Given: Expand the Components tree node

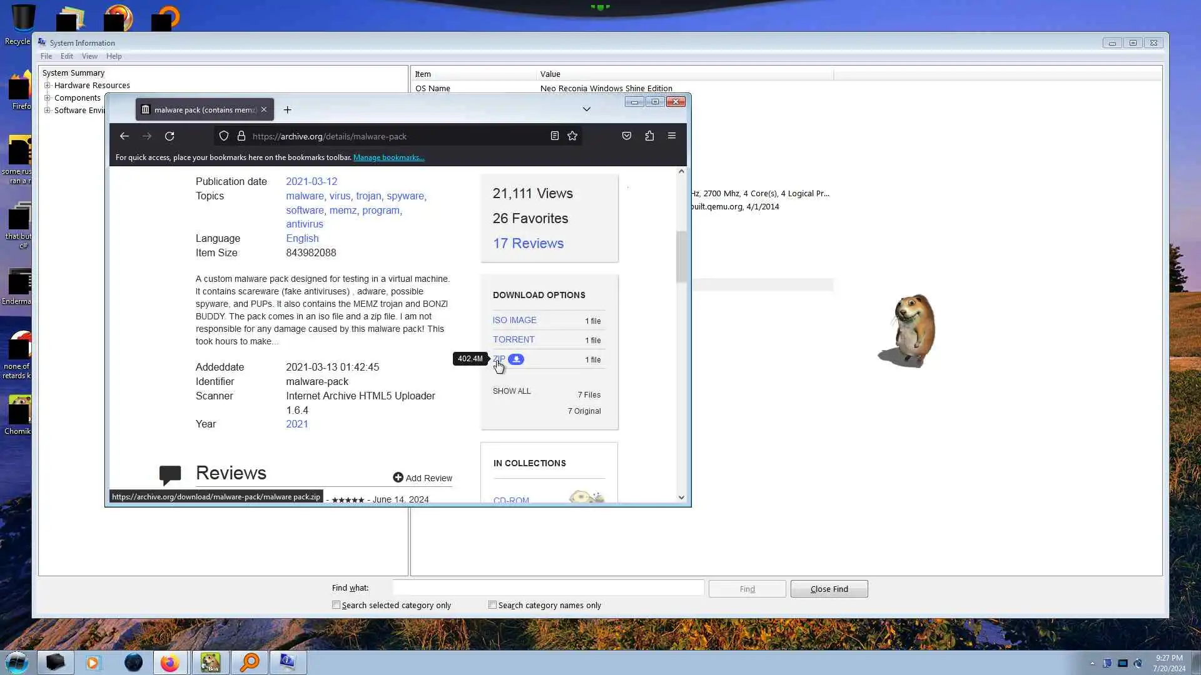Looking at the screenshot, I should (48, 98).
